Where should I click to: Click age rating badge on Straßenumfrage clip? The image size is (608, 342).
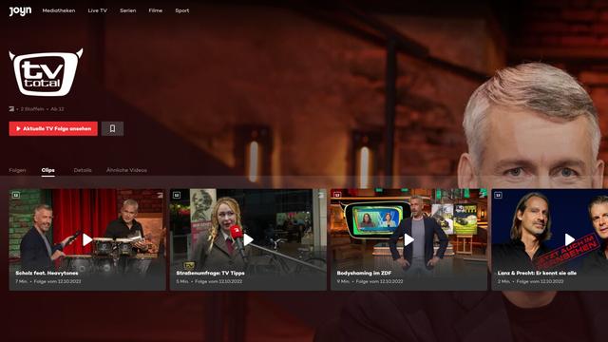[x=177, y=195]
